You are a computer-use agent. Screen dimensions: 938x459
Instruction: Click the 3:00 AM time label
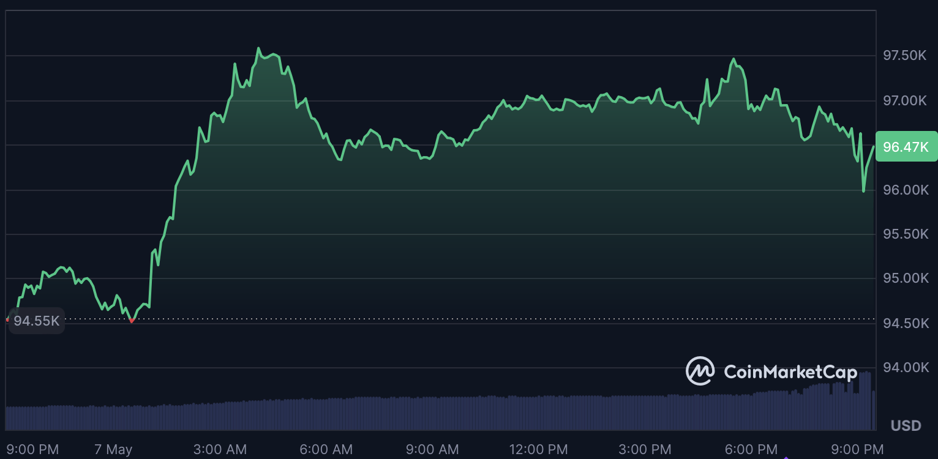[x=220, y=449]
